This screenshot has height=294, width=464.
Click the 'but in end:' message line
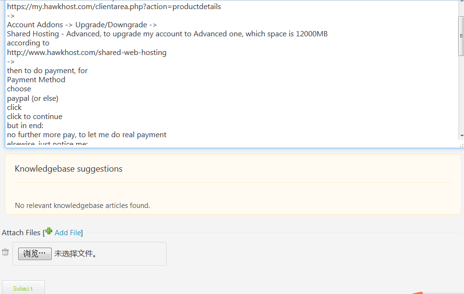click(25, 126)
